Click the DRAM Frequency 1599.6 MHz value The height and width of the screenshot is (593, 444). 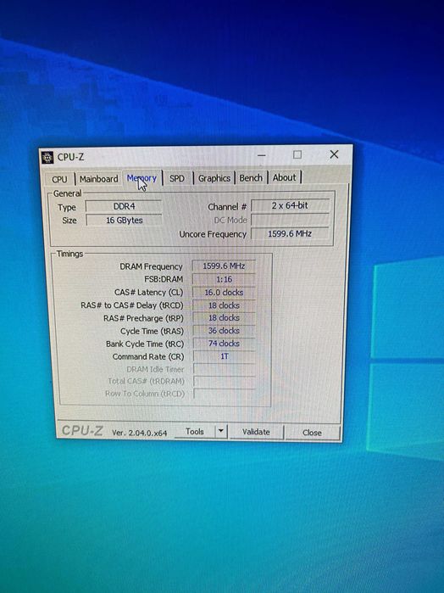coord(224,266)
